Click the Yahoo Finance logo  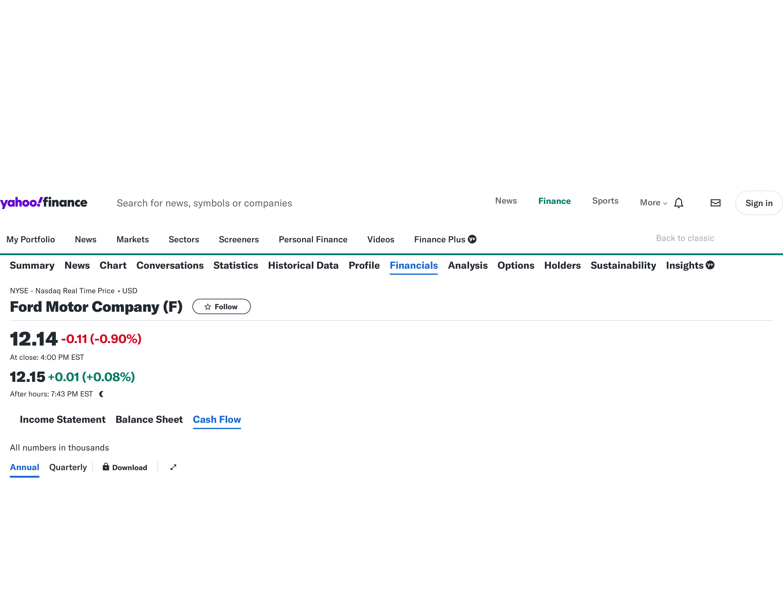point(44,202)
